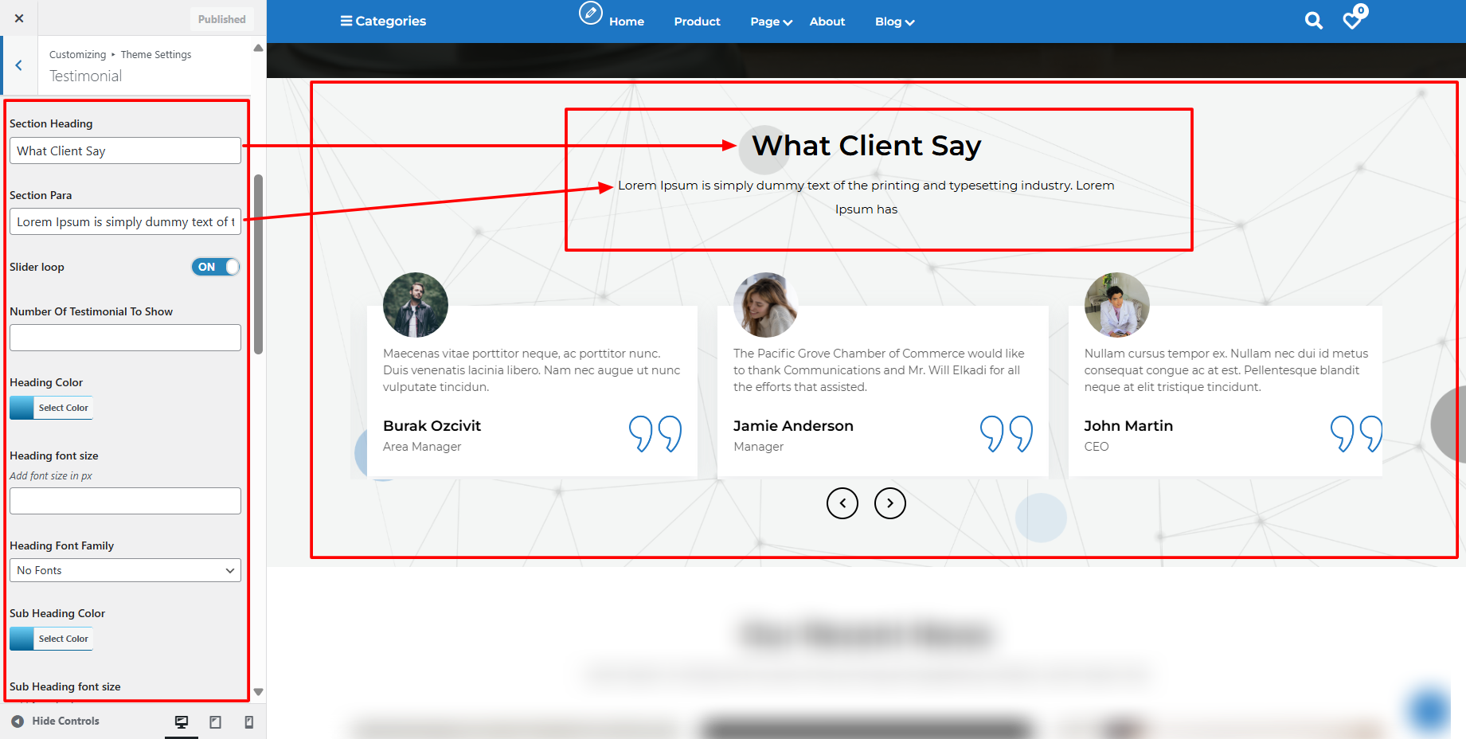
Task: Click Hide Controls button
Action: [x=56, y=721]
